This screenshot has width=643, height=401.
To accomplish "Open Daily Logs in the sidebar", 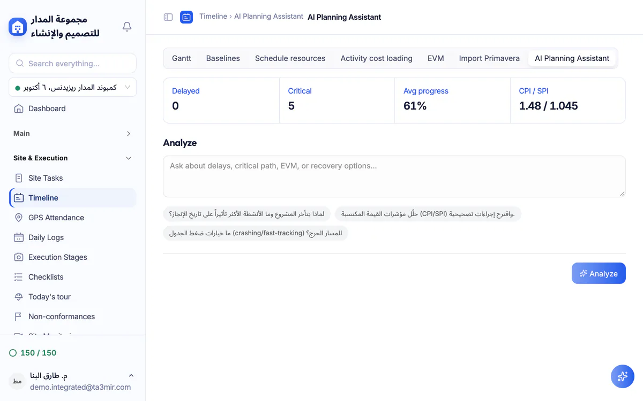I will pos(72,237).
